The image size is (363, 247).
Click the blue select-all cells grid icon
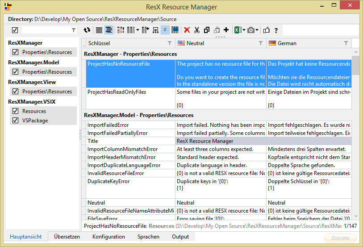pos(175,30)
